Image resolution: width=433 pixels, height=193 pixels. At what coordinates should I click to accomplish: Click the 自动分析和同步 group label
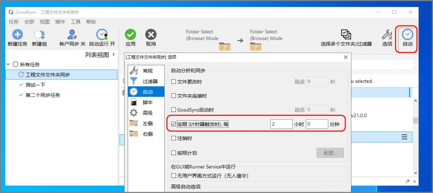click(188, 71)
